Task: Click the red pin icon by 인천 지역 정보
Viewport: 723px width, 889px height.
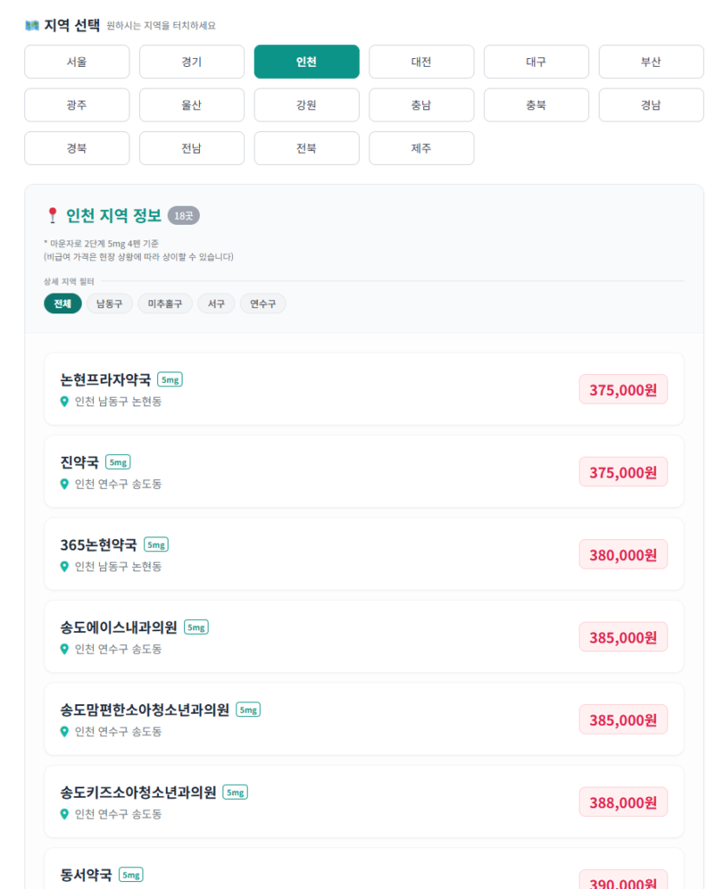Action: (x=52, y=215)
